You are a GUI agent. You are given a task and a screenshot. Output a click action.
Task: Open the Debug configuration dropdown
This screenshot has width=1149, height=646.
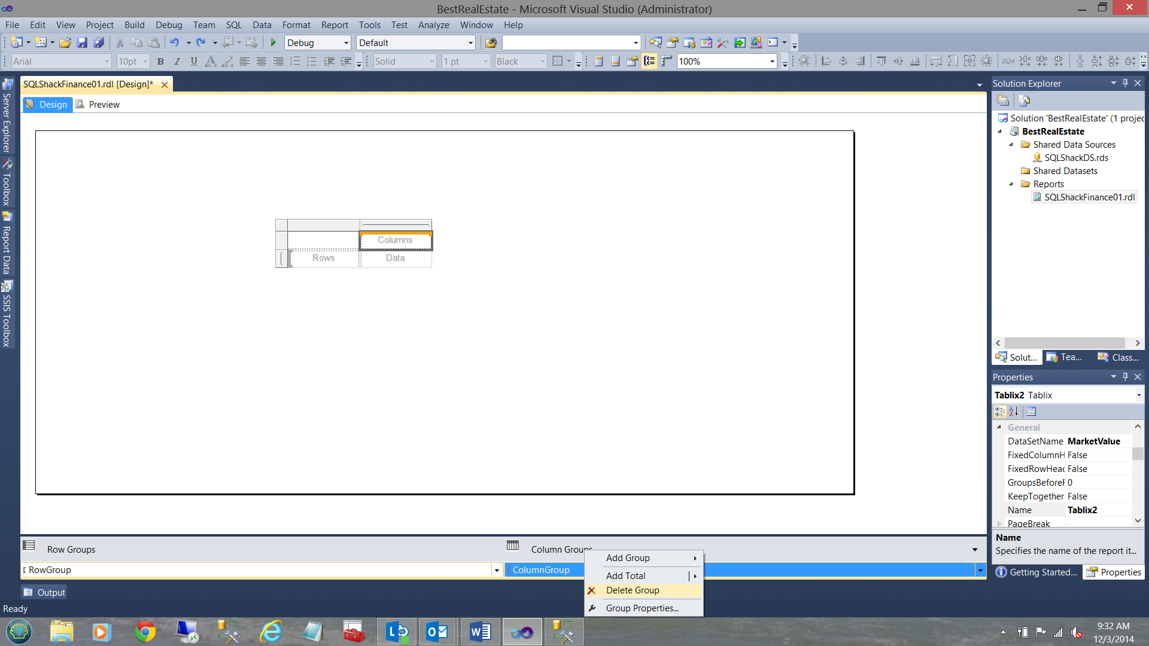346,42
